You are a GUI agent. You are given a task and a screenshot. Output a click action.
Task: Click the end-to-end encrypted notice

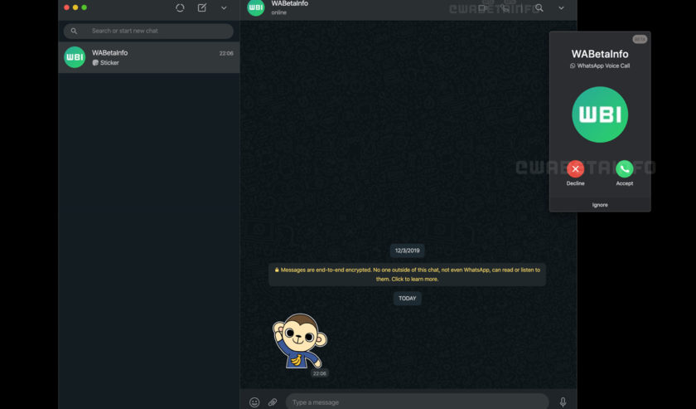[407, 275]
